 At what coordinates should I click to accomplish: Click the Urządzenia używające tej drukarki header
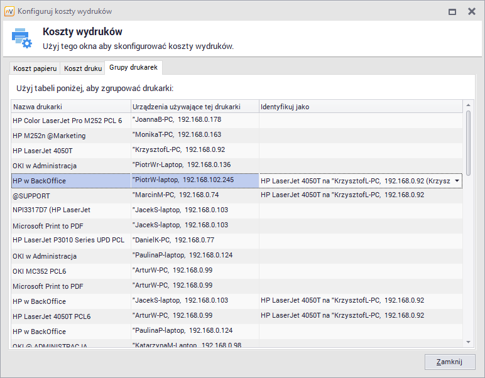click(195, 107)
